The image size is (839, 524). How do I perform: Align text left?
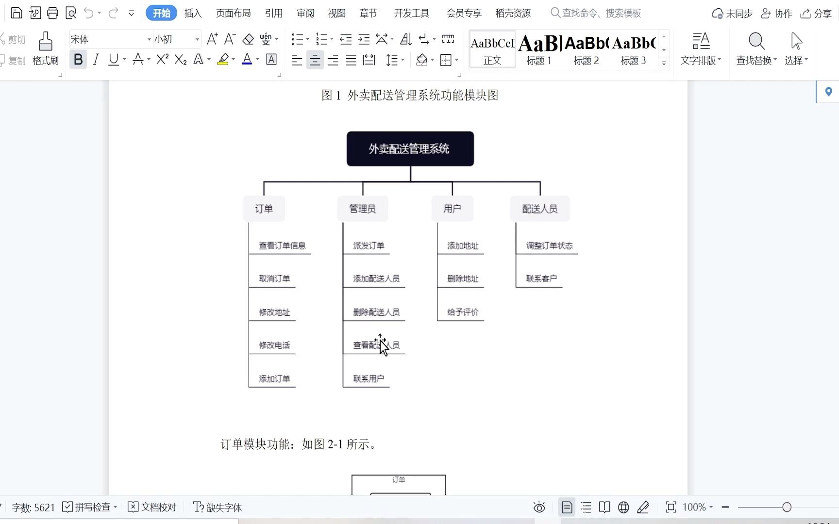(297, 60)
